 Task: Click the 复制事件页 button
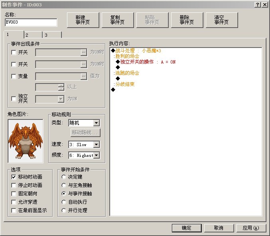pos(118,20)
